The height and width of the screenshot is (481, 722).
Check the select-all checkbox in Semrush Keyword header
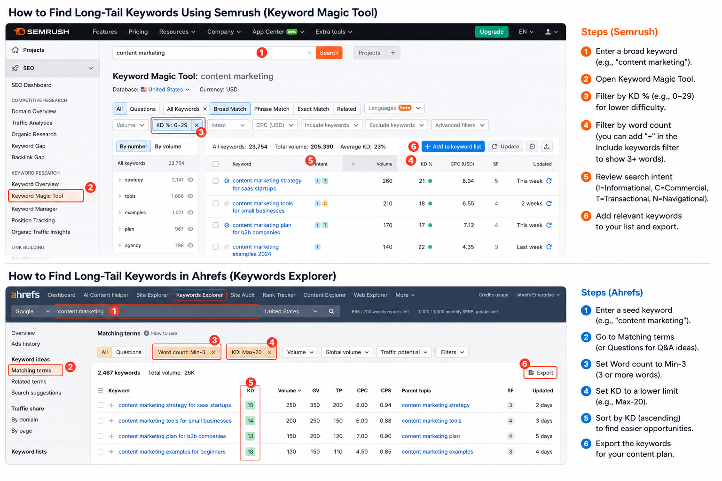click(x=216, y=164)
